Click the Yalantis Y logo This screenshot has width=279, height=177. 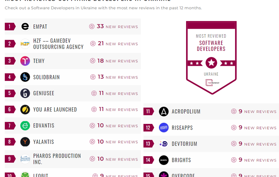(x=25, y=142)
